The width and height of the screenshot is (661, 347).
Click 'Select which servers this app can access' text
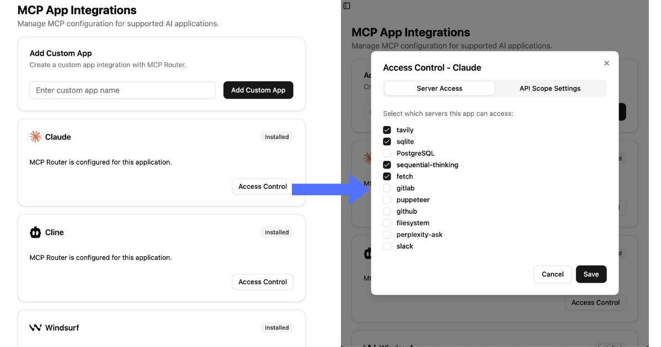coord(448,113)
